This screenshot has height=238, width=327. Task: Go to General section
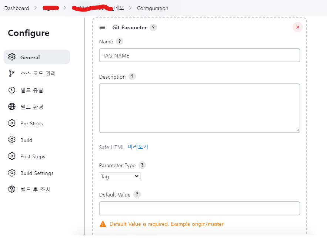pyautogui.click(x=37, y=57)
